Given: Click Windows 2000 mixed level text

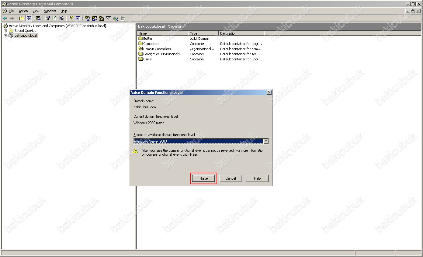Looking at the screenshot, I should [x=149, y=123].
